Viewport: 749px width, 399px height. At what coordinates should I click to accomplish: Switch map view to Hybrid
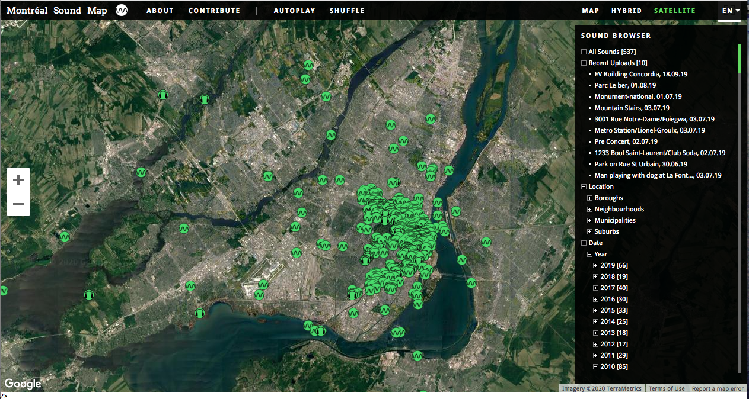click(626, 11)
